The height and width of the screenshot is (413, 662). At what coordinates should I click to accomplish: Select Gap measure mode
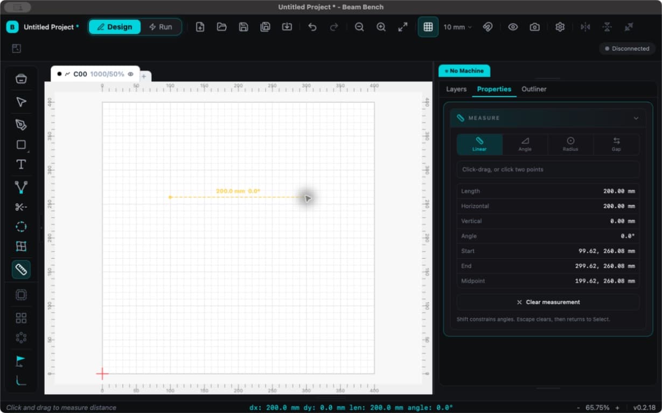(x=616, y=145)
